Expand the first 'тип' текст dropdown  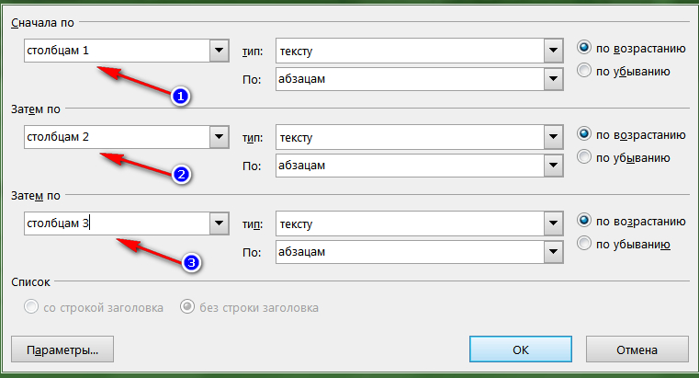[x=553, y=51]
